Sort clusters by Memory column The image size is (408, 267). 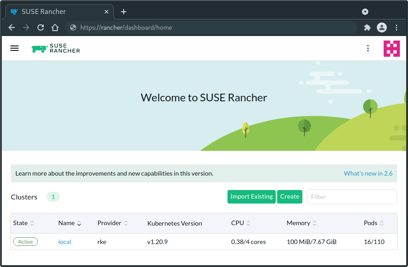(x=301, y=223)
